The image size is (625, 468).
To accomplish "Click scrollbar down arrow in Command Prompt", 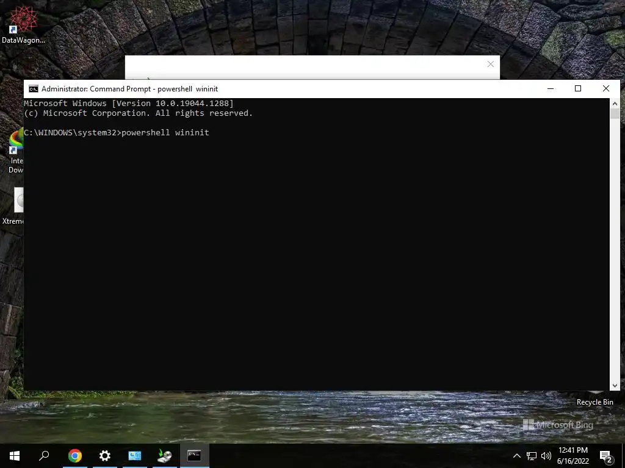I will pyautogui.click(x=615, y=385).
